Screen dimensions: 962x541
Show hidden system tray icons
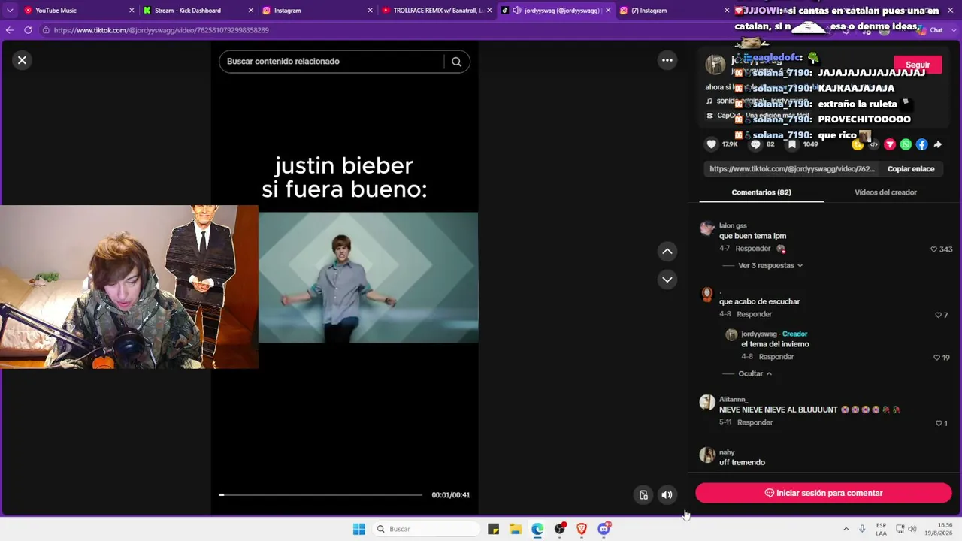click(846, 529)
